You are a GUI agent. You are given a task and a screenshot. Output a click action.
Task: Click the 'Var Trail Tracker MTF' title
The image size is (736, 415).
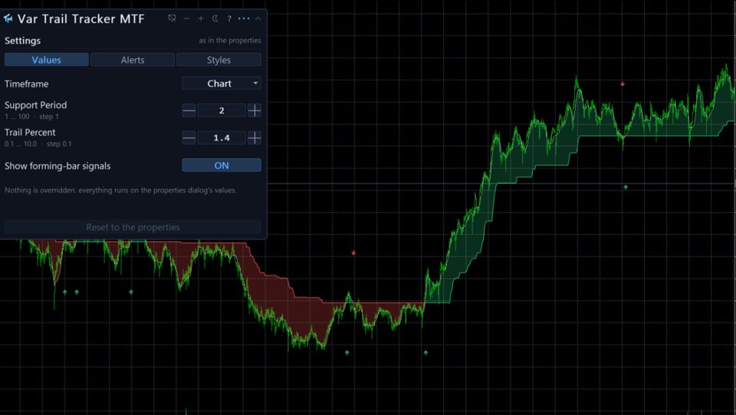tap(80, 18)
